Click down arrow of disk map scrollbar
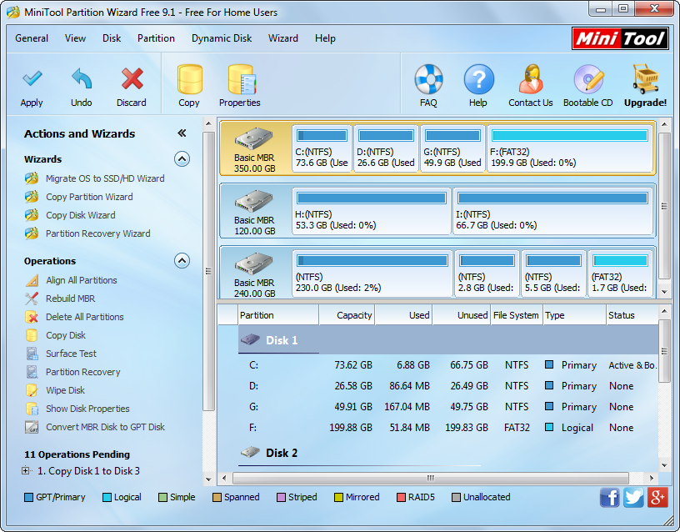This screenshot has width=680, height=532. tap(664, 292)
